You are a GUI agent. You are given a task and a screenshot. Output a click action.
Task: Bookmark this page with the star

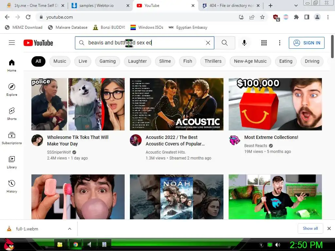tap(262, 17)
